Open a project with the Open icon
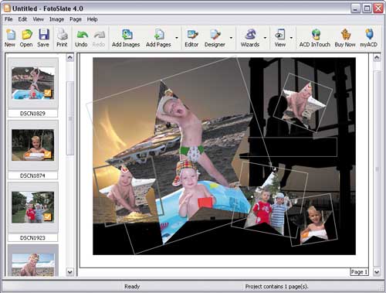The height and width of the screenshot is (293, 386). click(26, 38)
